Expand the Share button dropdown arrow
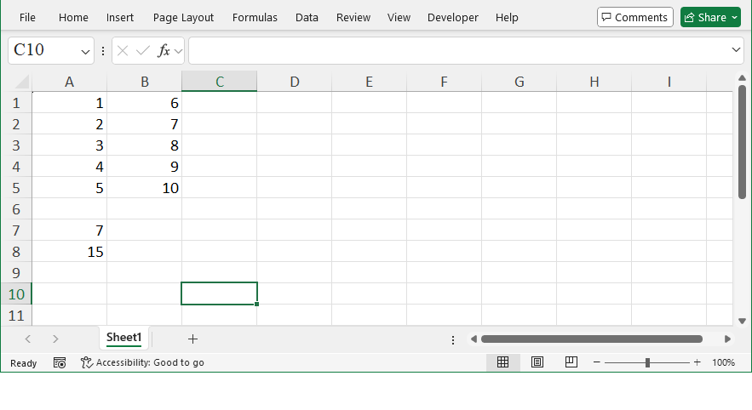The width and height of the screenshot is (752, 410). [735, 17]
